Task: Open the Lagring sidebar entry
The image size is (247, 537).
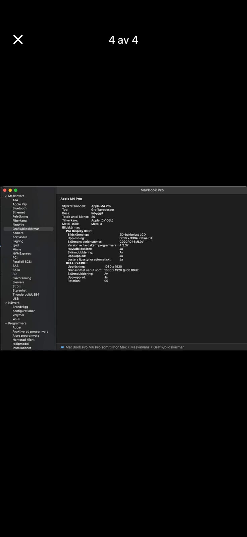Action: point(18,241)
